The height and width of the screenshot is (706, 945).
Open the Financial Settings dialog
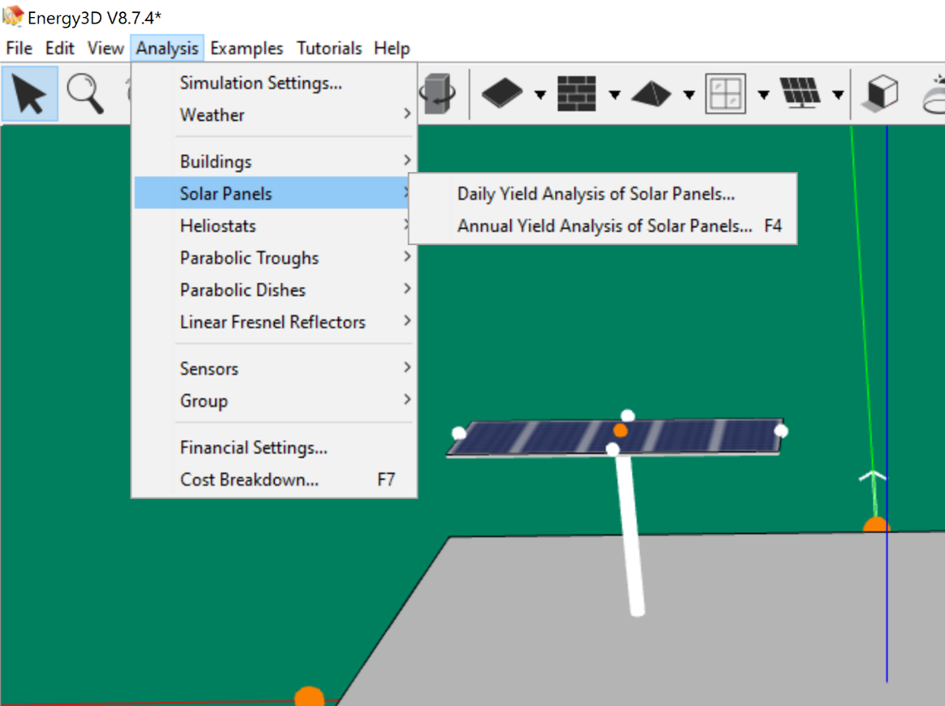pyautogui.click(x=252, y=447)
